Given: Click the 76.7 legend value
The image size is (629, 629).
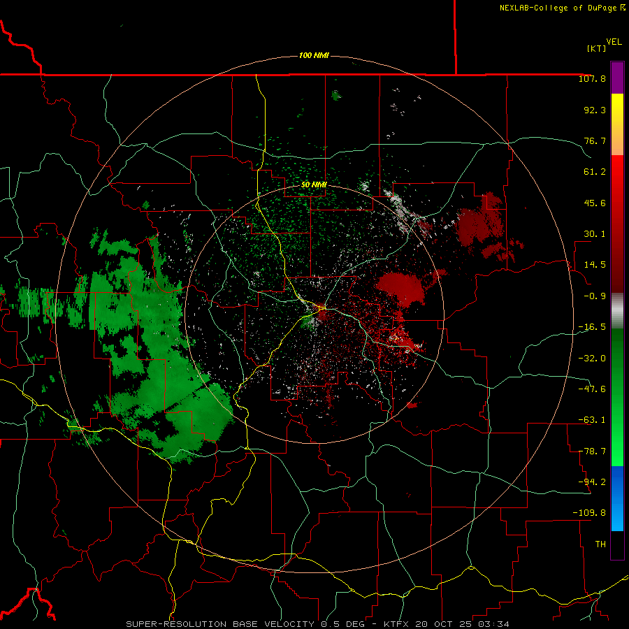Looking at the screenshot, I should (595, 140).
